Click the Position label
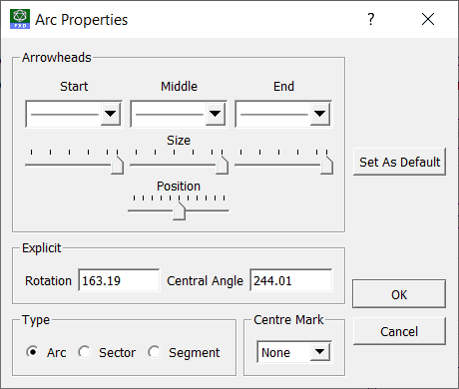 coord(179,187)
